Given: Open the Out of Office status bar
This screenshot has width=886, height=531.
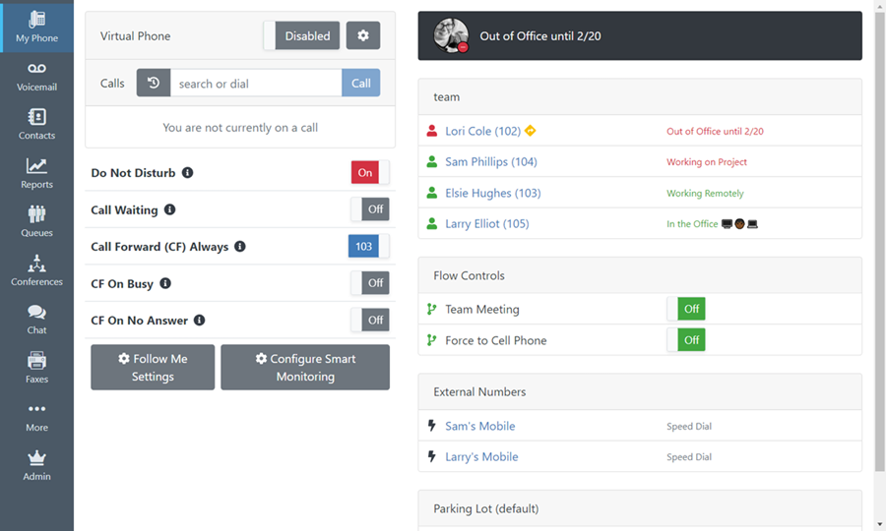Looking at the screenshot, I should (640, 36).
